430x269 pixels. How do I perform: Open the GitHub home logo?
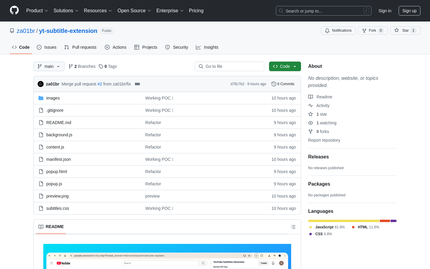click(14, 10)
